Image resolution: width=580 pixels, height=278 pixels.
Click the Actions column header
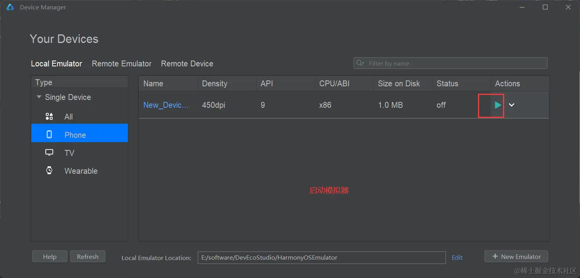520,84
